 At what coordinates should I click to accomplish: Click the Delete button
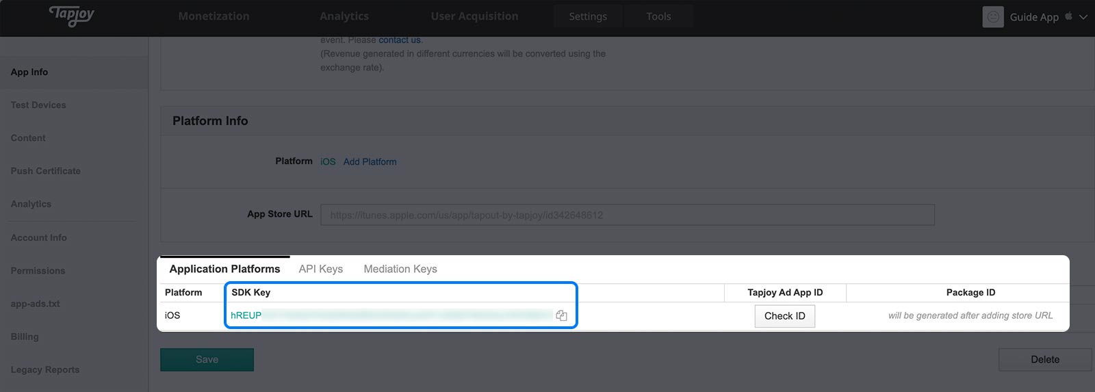1045,360
